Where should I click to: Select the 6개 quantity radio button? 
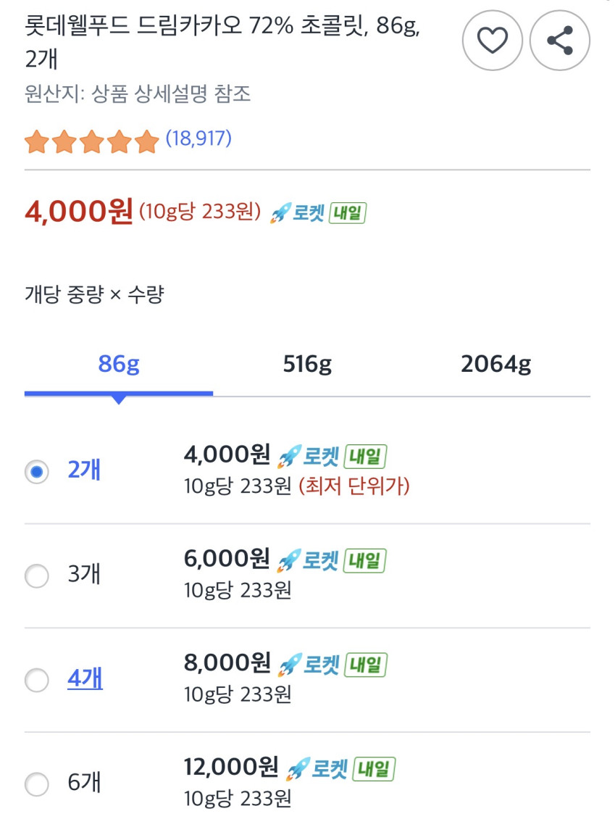point(37,784)
